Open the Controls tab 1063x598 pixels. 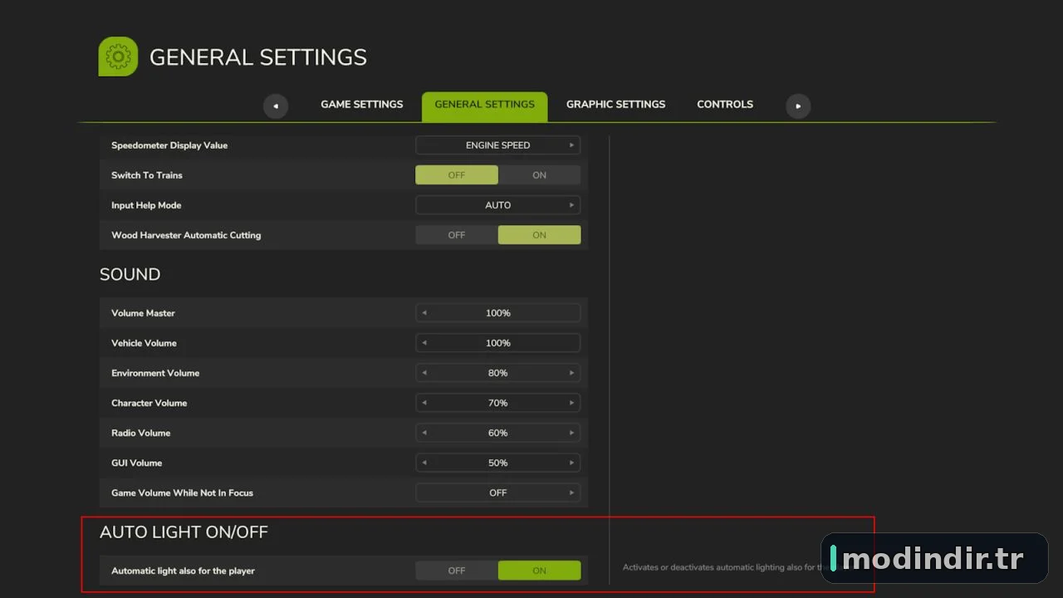[x=725, y=105]
